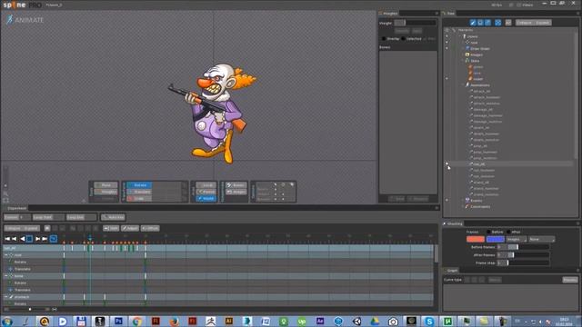Step to the previous keyframe
This screenshot has height=327, width=582.
(15, 239)
